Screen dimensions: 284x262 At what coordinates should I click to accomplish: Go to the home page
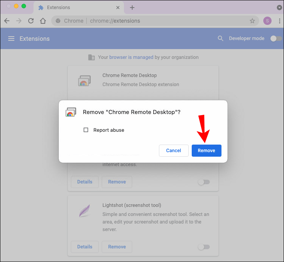tap(43, 21)
